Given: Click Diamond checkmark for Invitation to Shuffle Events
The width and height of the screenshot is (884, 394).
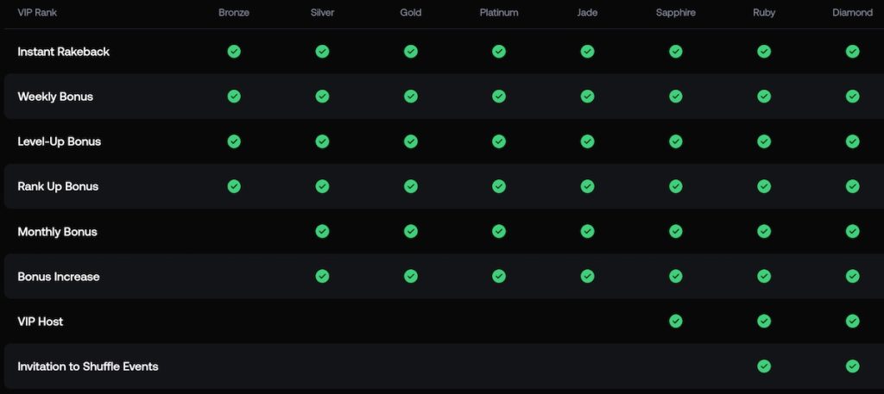Looking at the screenshot, I should point(852,366).
